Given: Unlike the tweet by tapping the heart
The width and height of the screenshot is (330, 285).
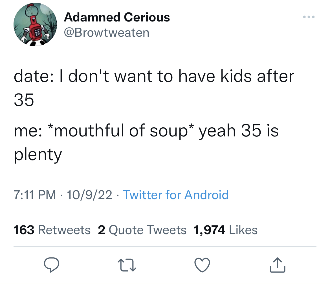Looking at the screenshot, I should (202, 264).
